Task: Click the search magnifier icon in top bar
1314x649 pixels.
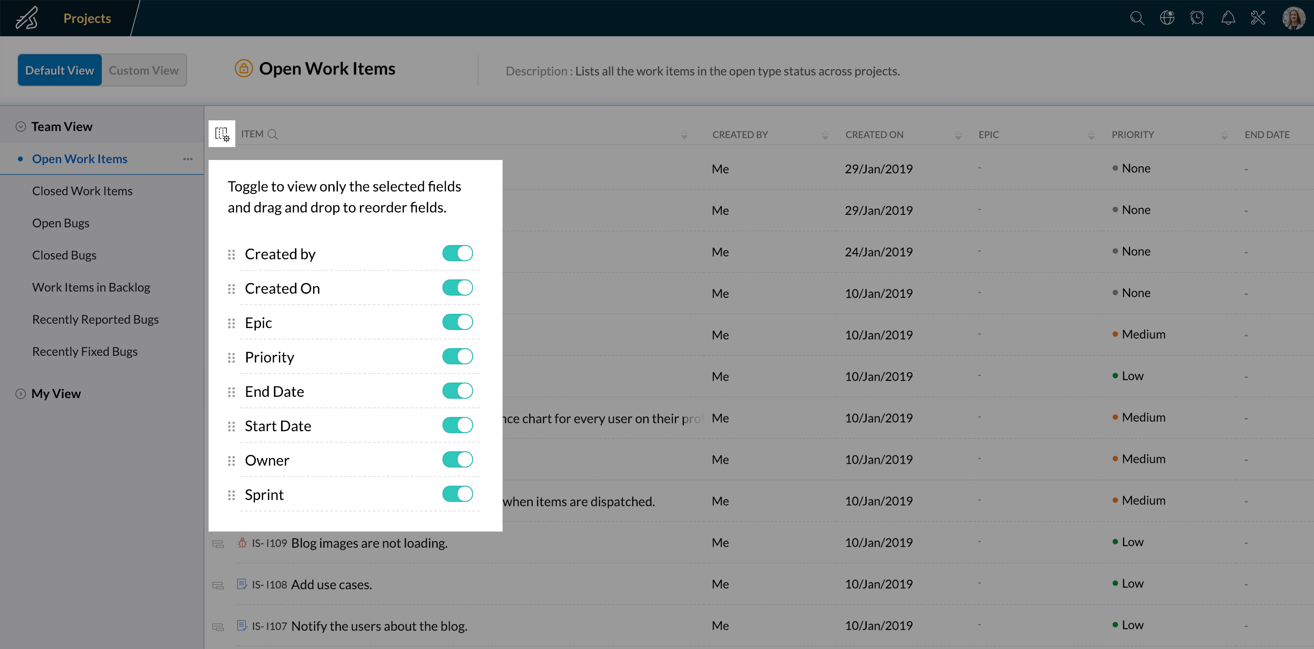Action: pos(1136,18)
